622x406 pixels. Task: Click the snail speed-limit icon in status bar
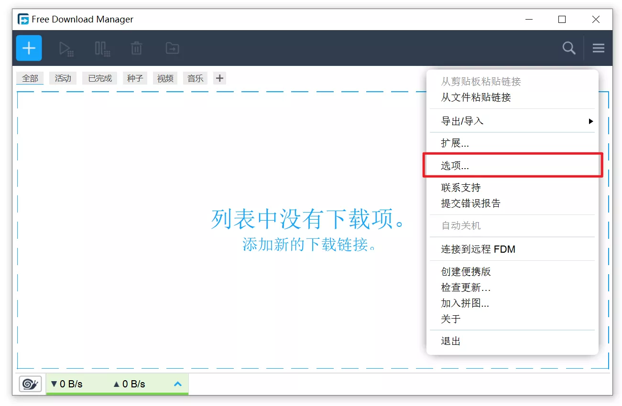(30, 384)
